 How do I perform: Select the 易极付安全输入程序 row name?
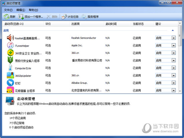pyautogui.click(x=27, y=61)
